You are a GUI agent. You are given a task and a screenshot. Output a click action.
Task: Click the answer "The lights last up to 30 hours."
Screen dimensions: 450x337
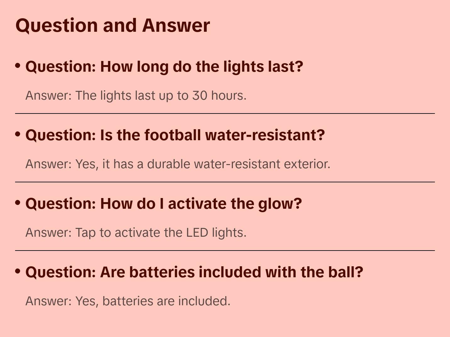[x=136, y=96]
